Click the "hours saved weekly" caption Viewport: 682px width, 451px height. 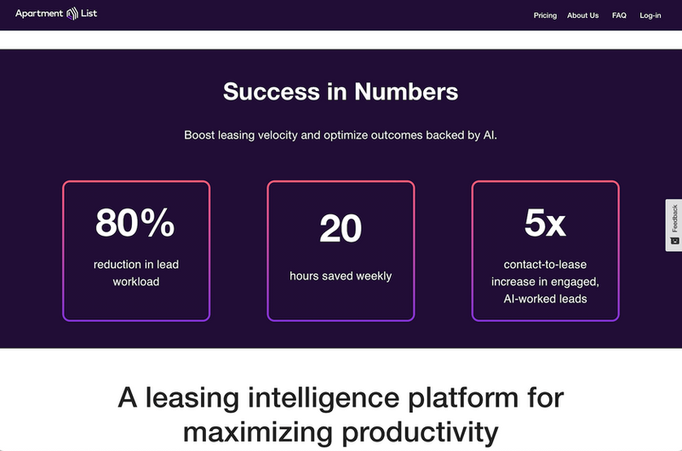(x=341, y=276)
